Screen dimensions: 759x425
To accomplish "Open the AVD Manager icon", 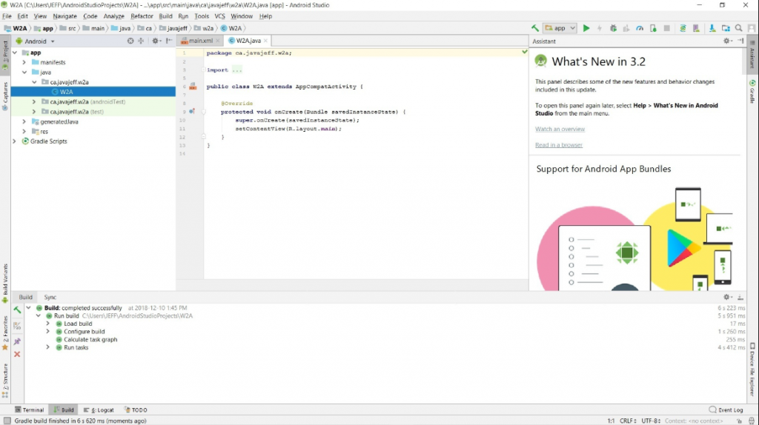I will click(697, 28).
